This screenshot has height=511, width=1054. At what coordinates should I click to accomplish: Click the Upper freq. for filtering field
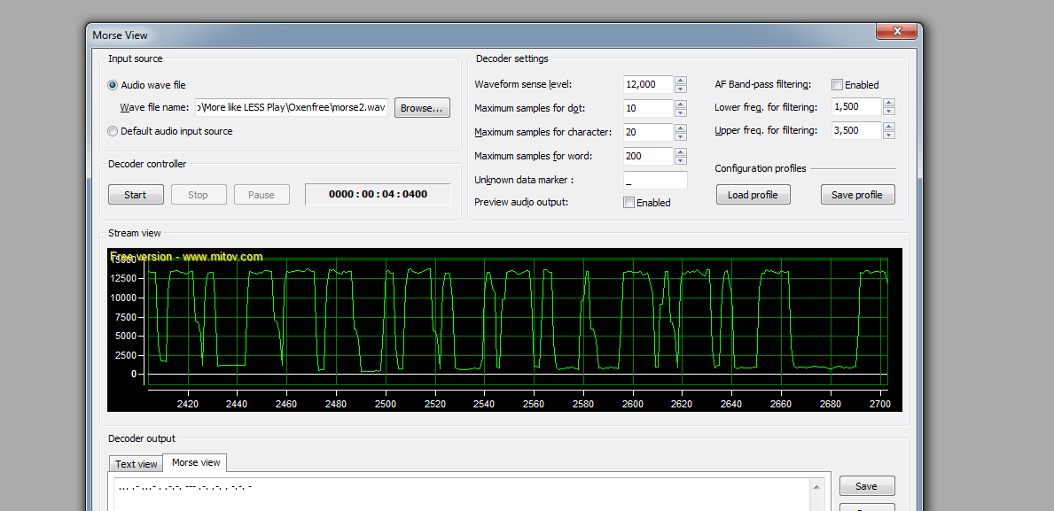click(x=856, y=130)
